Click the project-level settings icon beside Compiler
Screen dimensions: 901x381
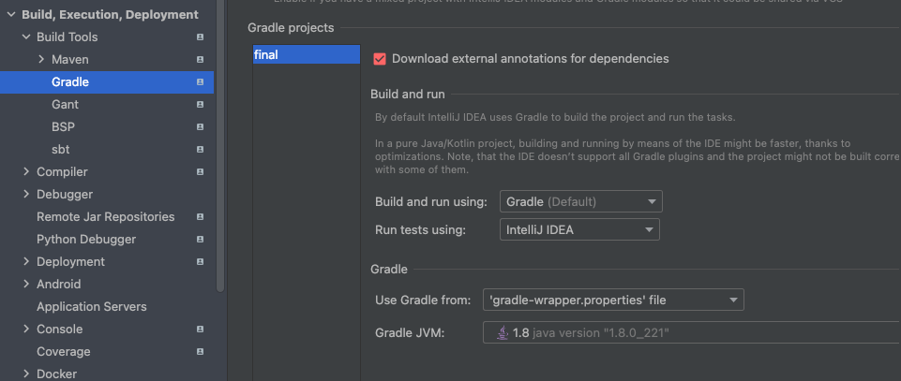200,172
